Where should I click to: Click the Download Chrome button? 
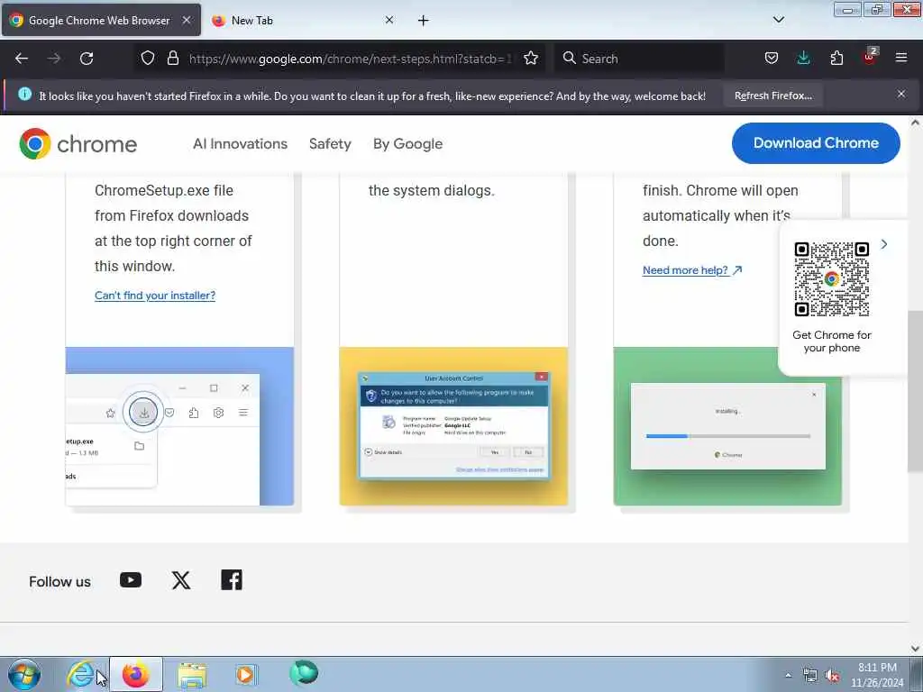point(815,143)
